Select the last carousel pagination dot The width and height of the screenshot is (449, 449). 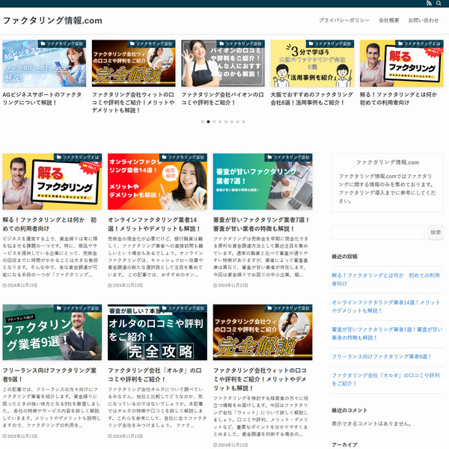(244, 121)
